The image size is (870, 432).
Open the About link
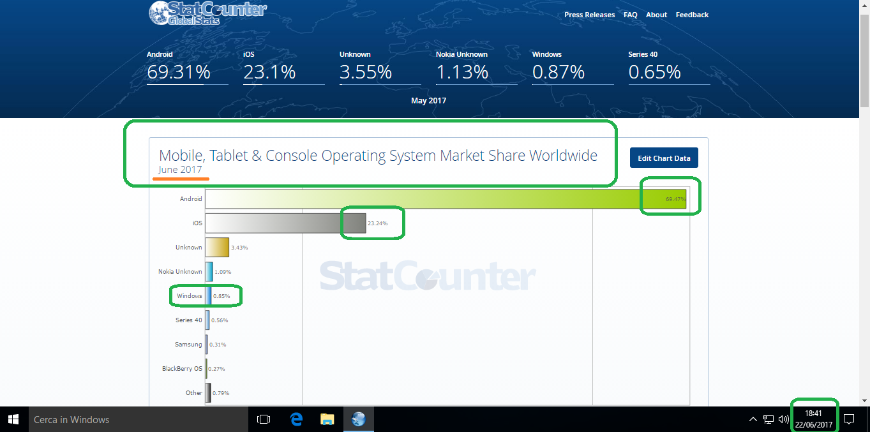click(656, 15)
